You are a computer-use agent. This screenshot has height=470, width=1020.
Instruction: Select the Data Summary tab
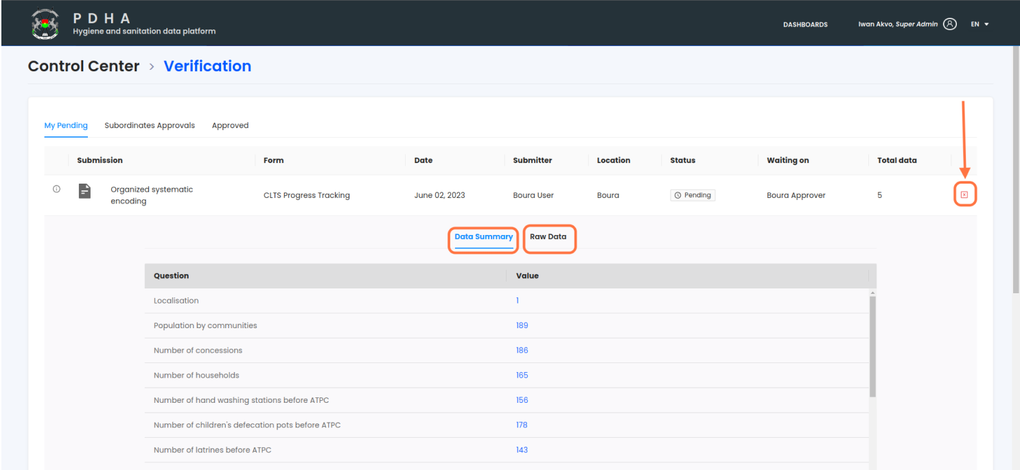pos(484,236)
